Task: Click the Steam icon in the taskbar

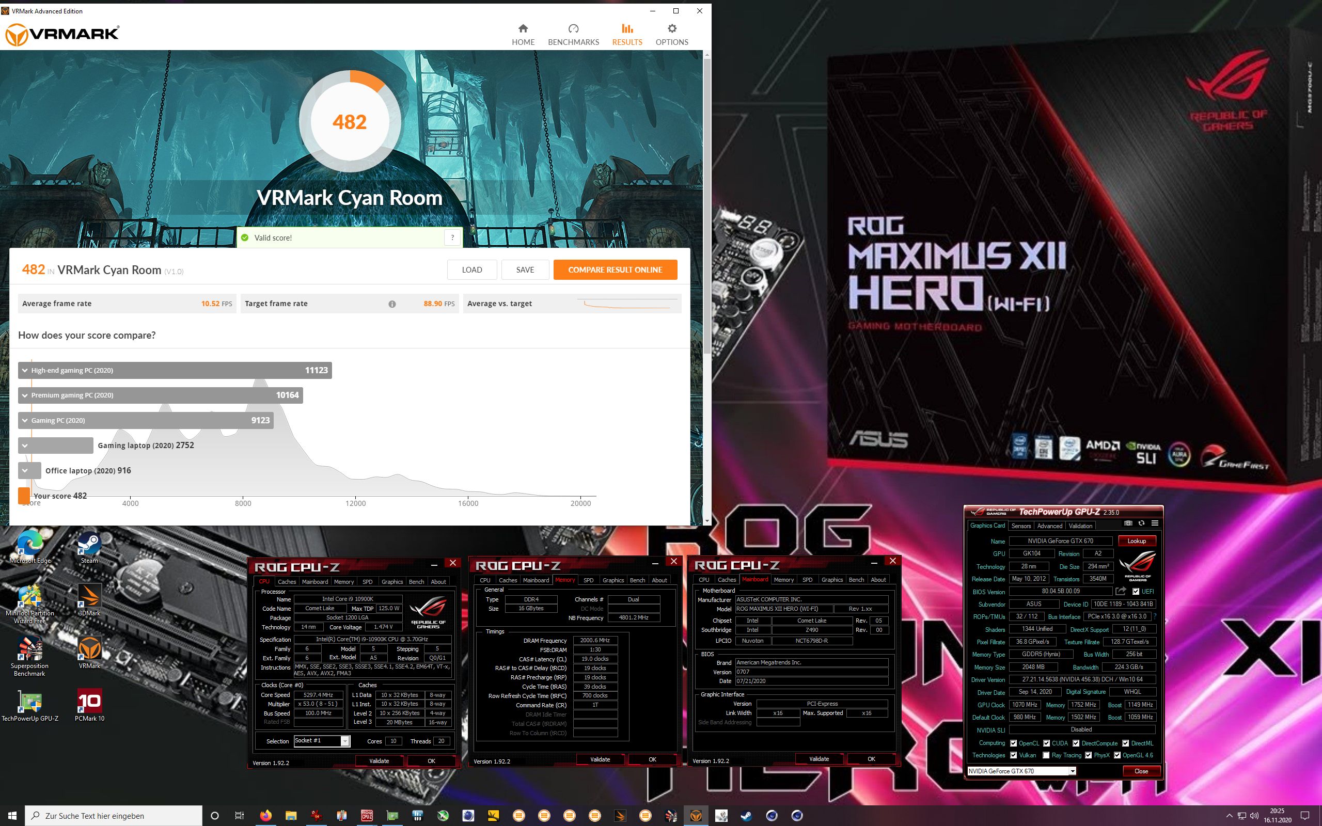Action: (x=746, y=816)
